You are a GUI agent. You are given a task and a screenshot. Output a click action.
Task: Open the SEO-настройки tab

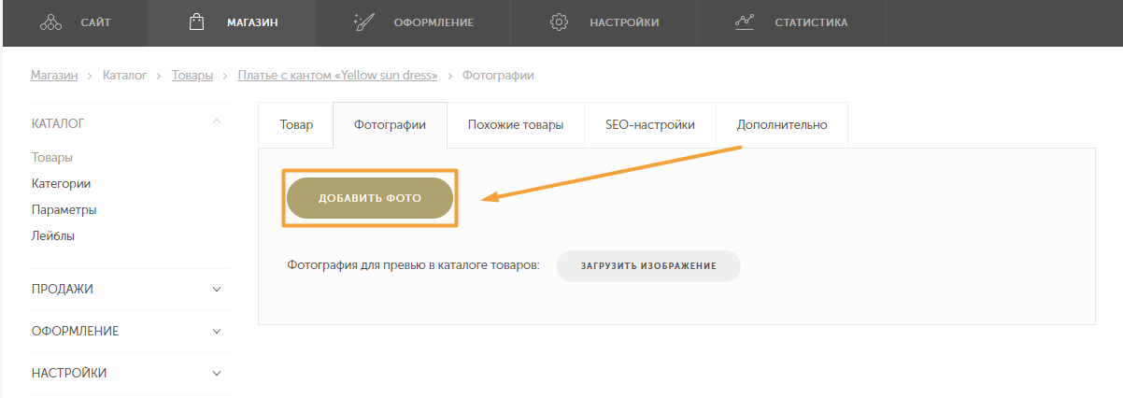point(650,125)
